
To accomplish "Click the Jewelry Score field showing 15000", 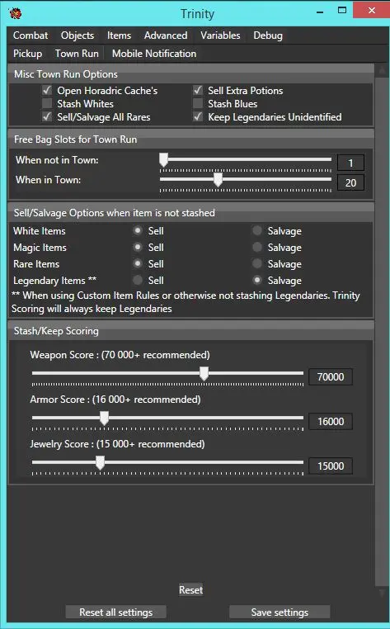I will click(x=331, y=466).
